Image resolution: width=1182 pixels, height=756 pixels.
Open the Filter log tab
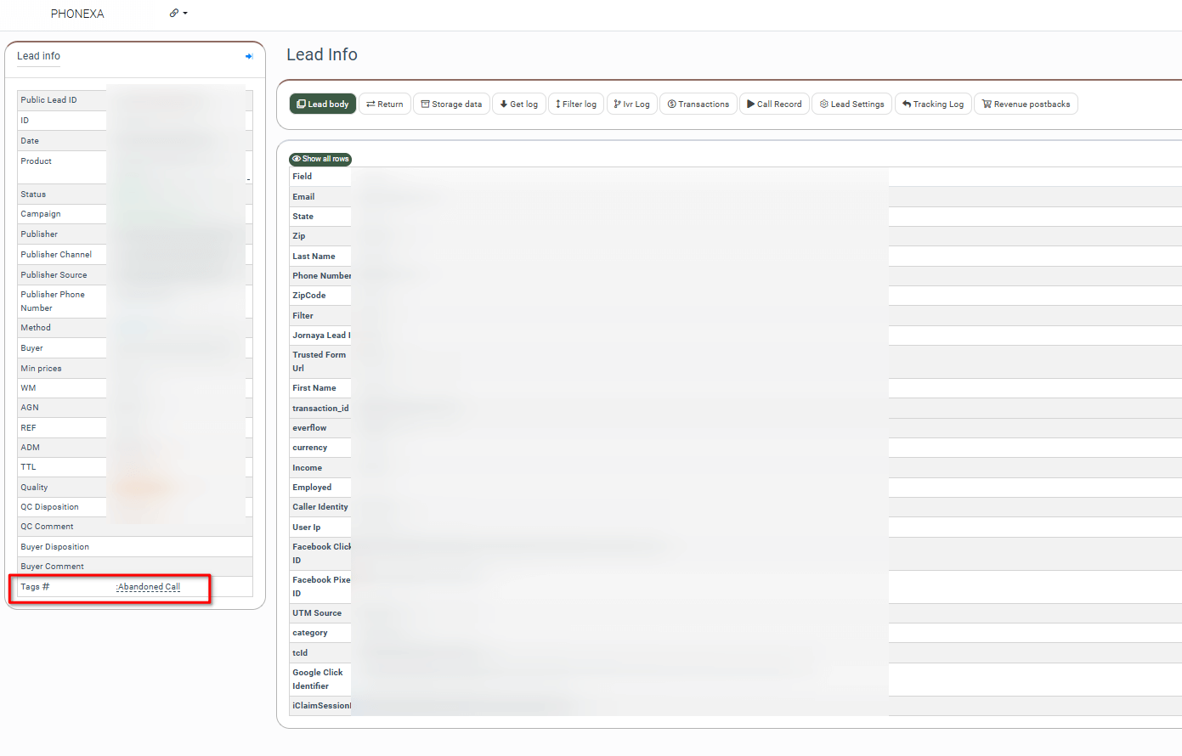tap(576, 104)
